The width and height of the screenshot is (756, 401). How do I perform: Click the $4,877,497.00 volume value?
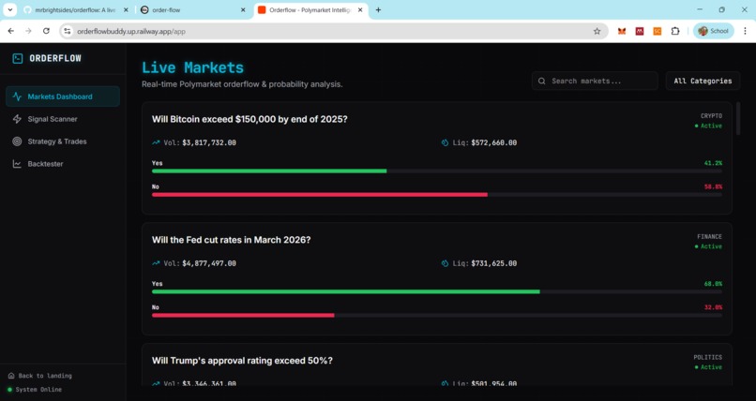209,264
